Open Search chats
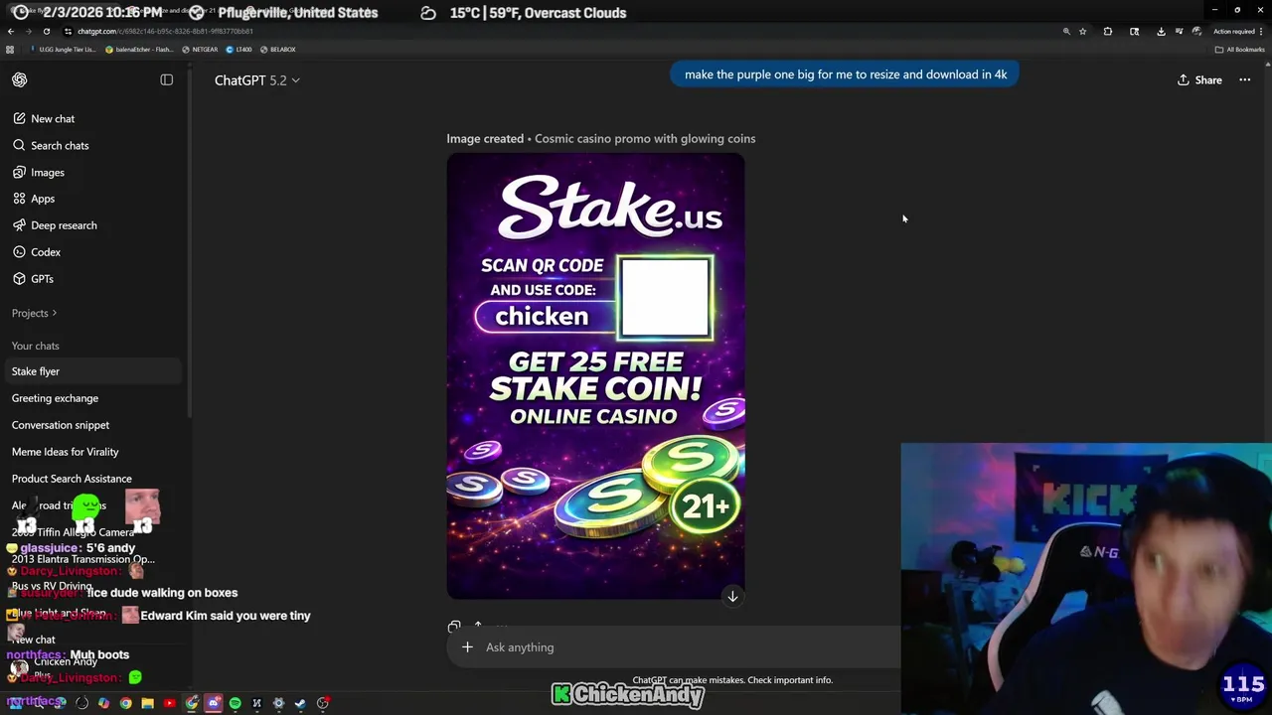1272x715 pixels. (51, 145)
